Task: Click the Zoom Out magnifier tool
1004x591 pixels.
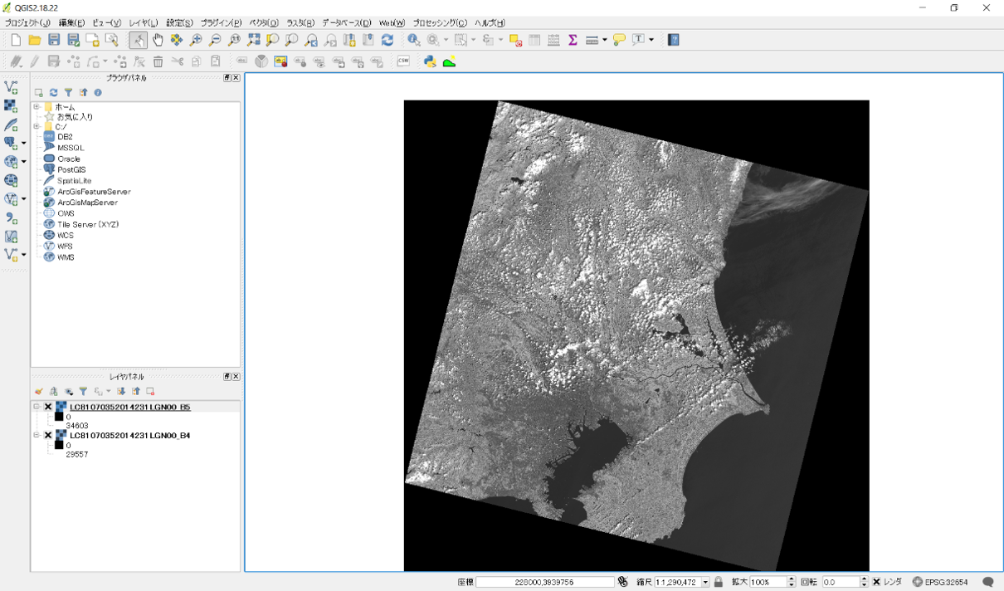Action: pyautogui.click(x=215, y=40)
